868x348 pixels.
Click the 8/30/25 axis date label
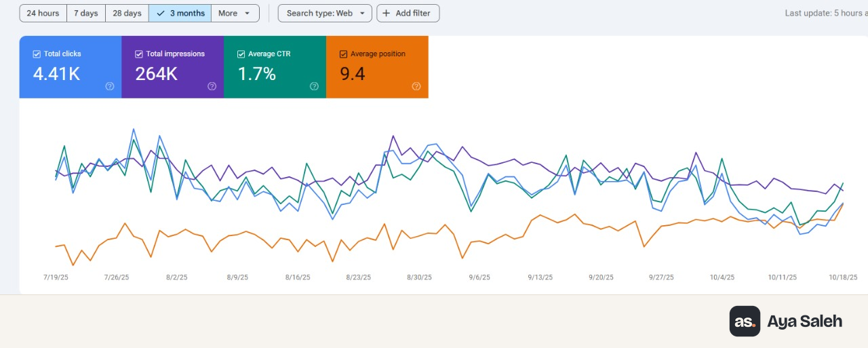click(419, 277)
